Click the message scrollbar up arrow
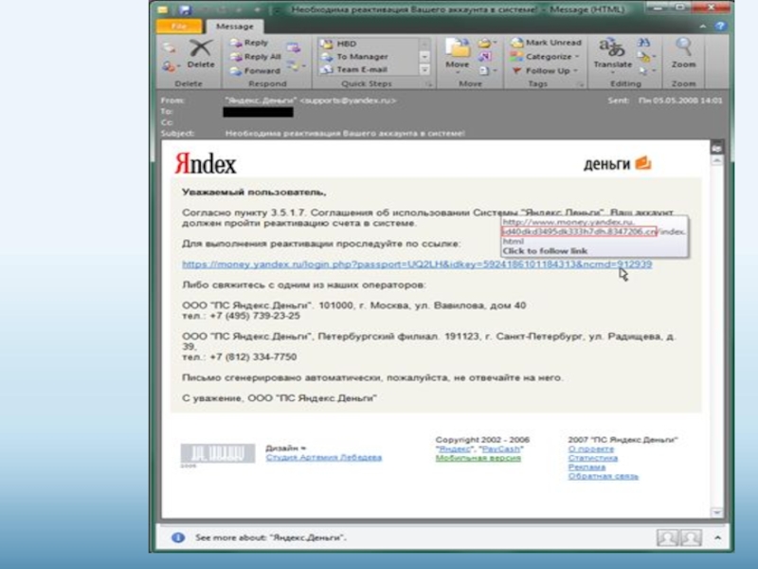The width and height of the screenshot is (758, 569). 716,159
